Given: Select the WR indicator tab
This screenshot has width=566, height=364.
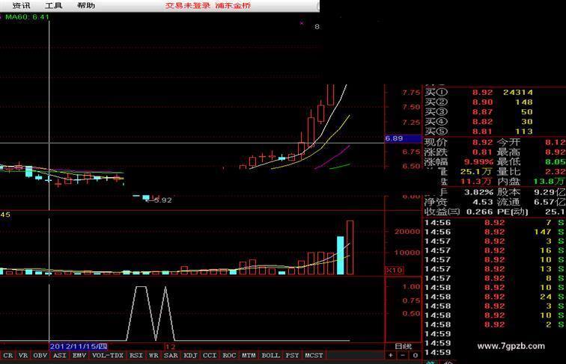Looking at the screenshot, I should pyautogui.click(x=153, y=355).
